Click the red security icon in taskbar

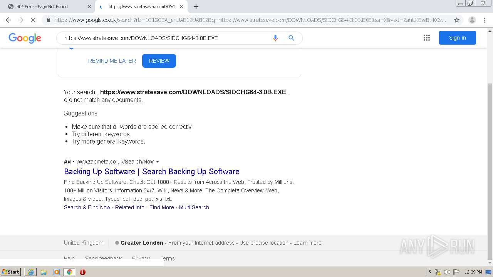(x=82, y=272)
